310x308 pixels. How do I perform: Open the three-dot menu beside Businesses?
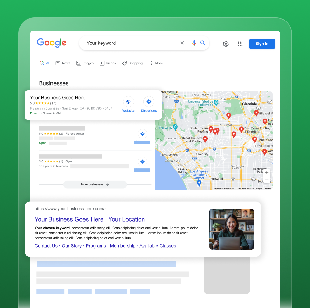pyautogui.click(x=73, y=83)
